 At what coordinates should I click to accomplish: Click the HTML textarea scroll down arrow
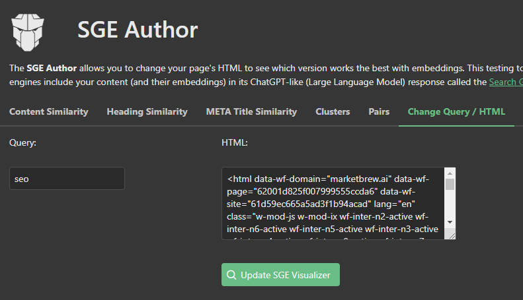(450, 223)
